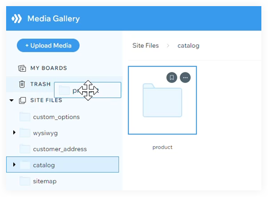
Task: Click the customer_address folder icon
Action: pos(25,149)
